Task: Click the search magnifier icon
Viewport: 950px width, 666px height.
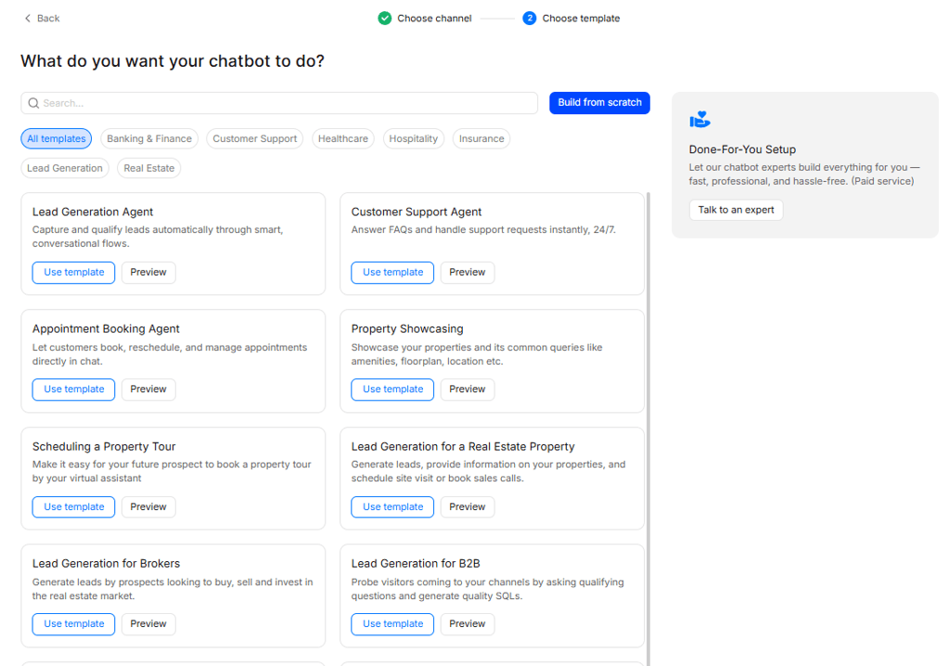Action: pyautogui.click(x=34, y=103)
